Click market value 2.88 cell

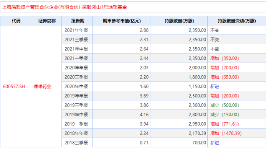[121, 30]
